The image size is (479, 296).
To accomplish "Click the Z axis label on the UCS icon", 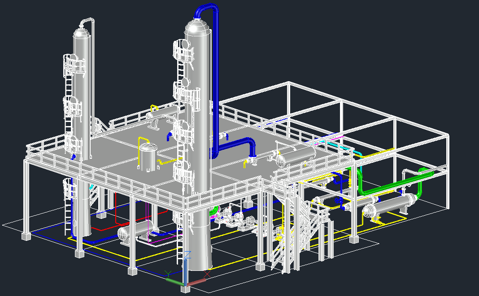I will click(187, 255).
